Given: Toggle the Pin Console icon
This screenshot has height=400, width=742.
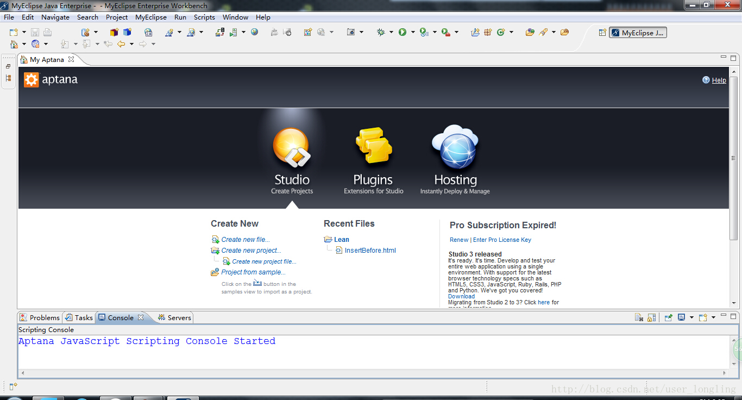Looking at the screenshot, I should (x=669, y=317).
